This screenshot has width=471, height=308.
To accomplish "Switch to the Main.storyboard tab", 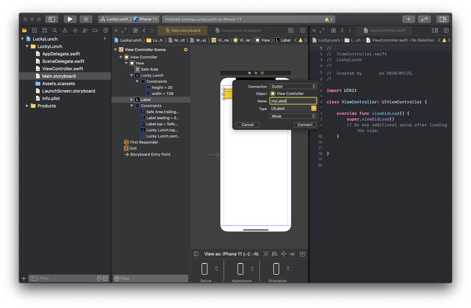I will pyautogui.click(x=183, y=30).
